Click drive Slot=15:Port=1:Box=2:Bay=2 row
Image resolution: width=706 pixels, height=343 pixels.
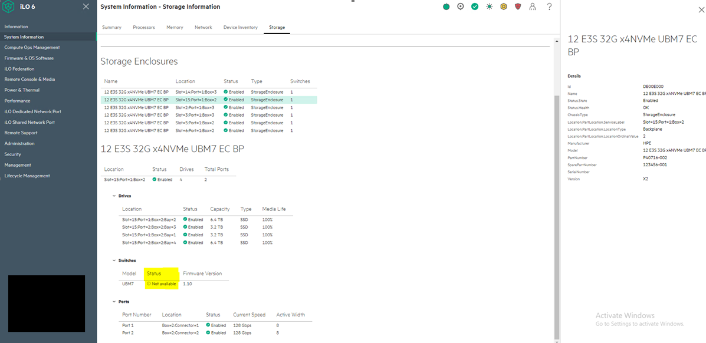point(206,220)
